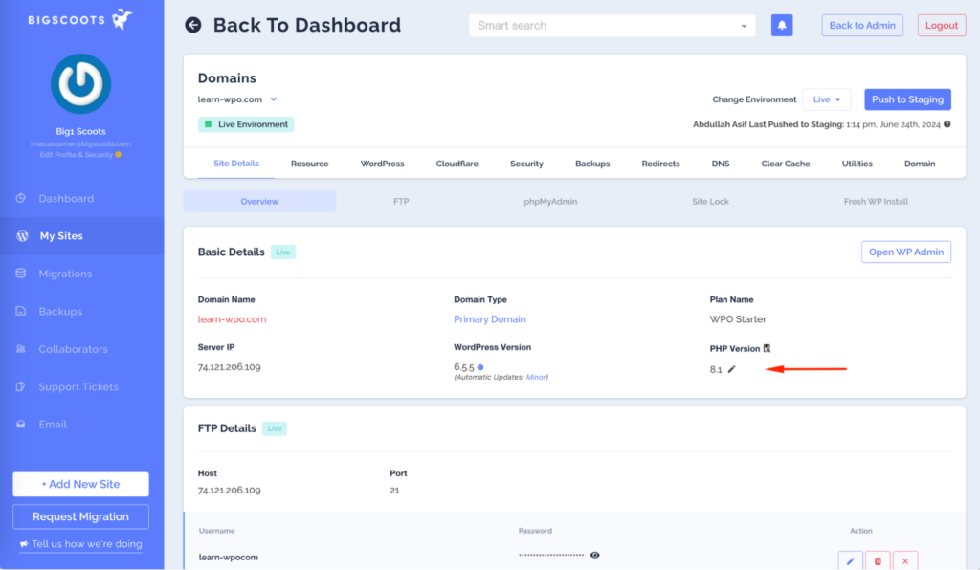Delete the learn-wpocom FTP user
The image size is (980, 570).
pos(878,560)
